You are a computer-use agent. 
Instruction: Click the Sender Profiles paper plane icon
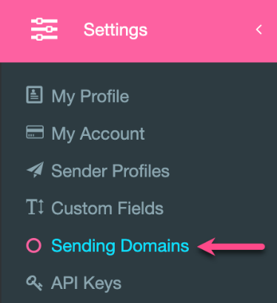click(35, 169)
